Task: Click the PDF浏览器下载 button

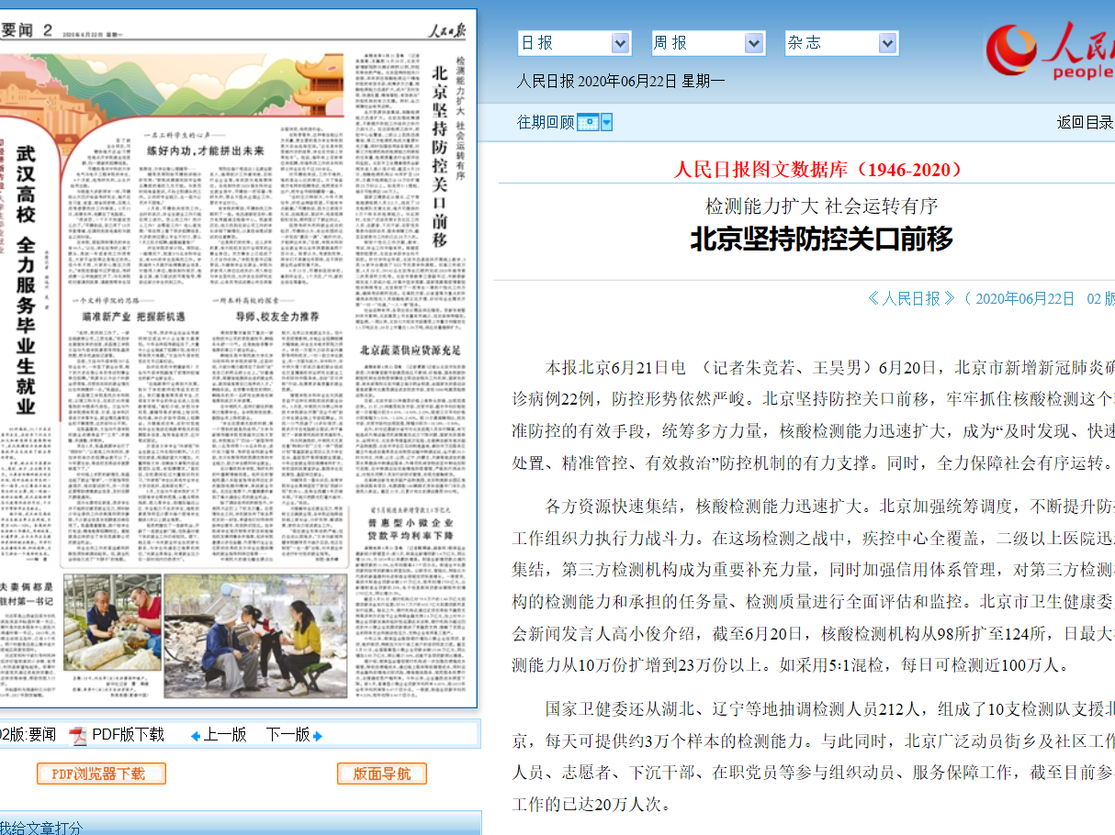Action: [x=101, y=774]
